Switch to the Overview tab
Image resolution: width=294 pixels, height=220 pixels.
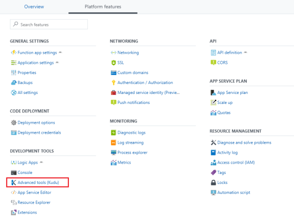[34, 7]
